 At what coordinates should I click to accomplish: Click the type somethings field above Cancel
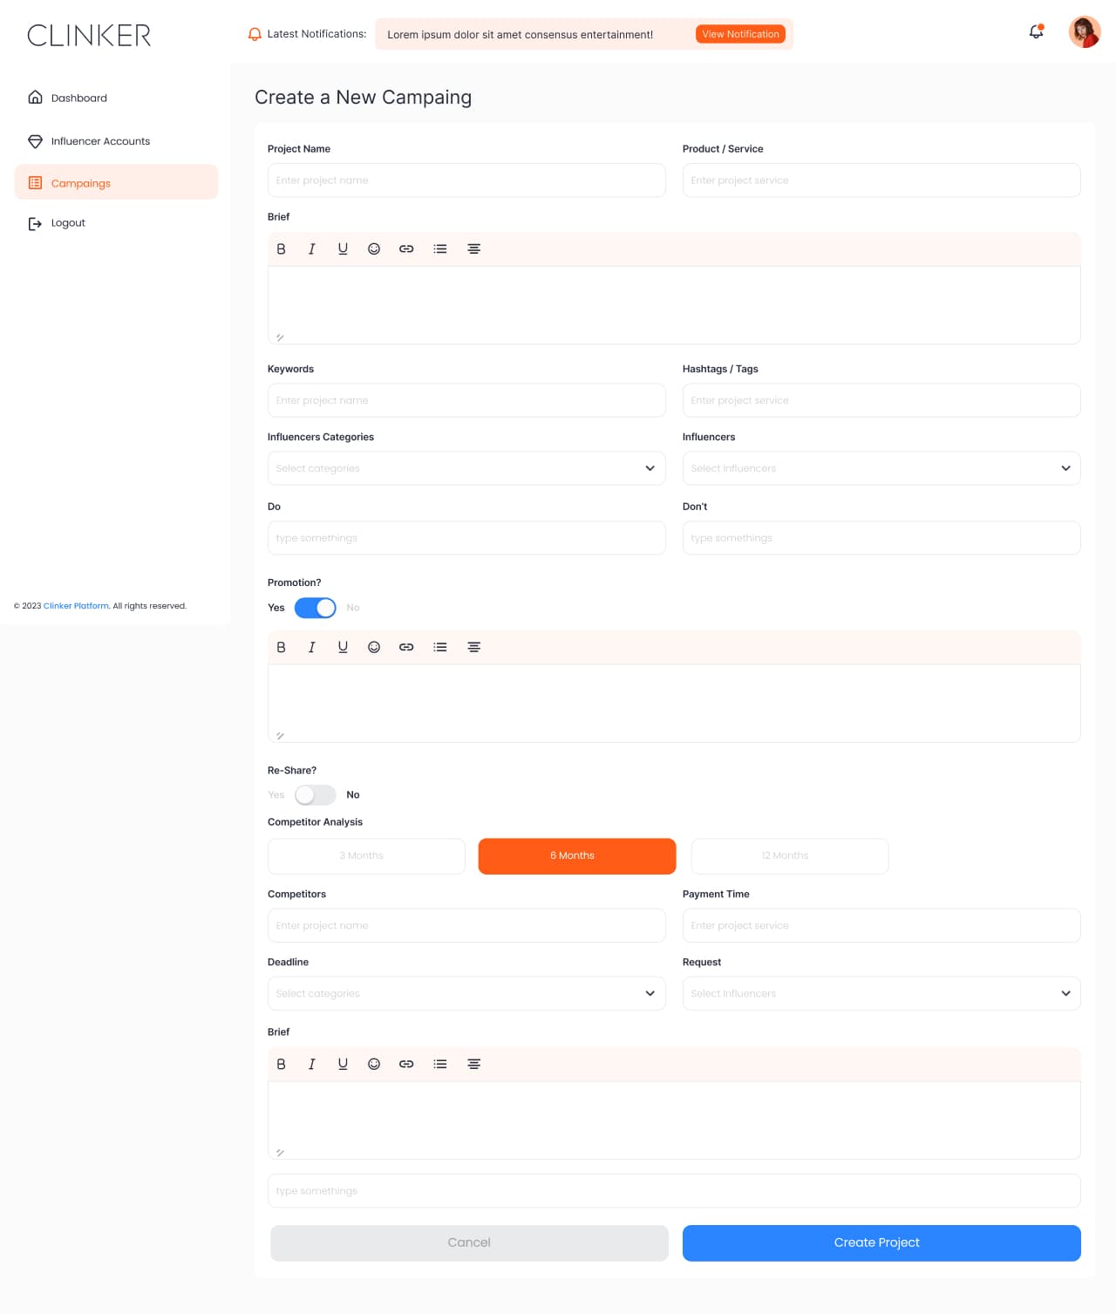(x=674, y=1191)
